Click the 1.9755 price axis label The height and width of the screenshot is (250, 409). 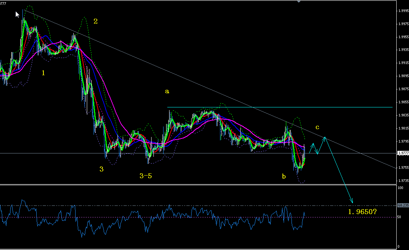pos(403,168)
